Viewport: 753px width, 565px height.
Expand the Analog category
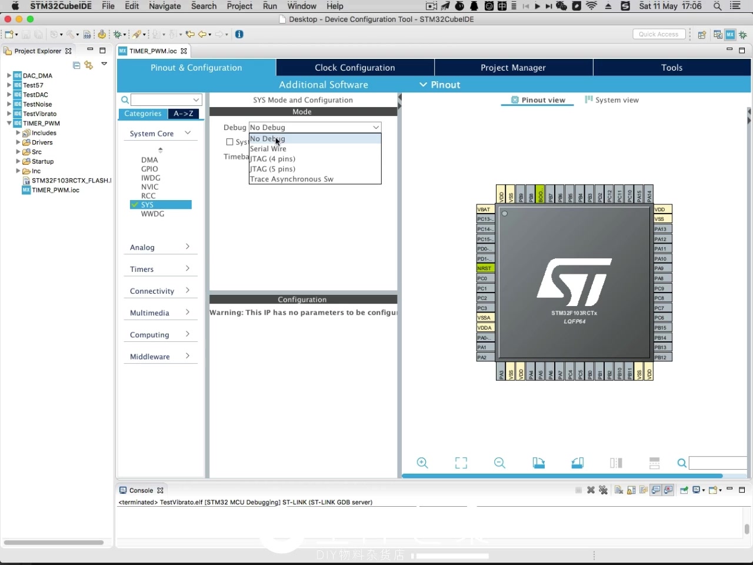click(x=160, y=247)
